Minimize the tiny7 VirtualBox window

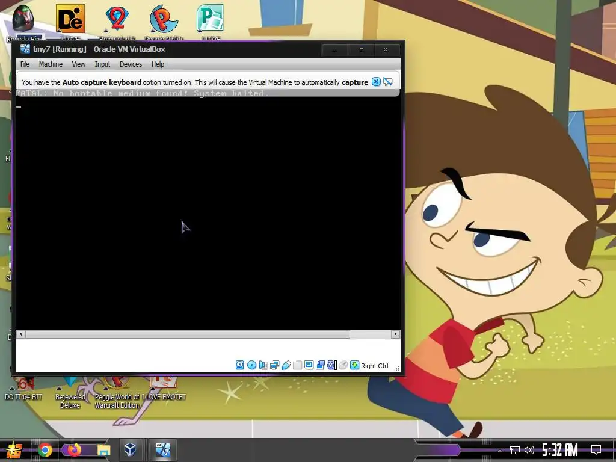334,50
